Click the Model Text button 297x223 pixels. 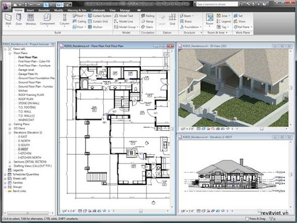coord(124,16)
